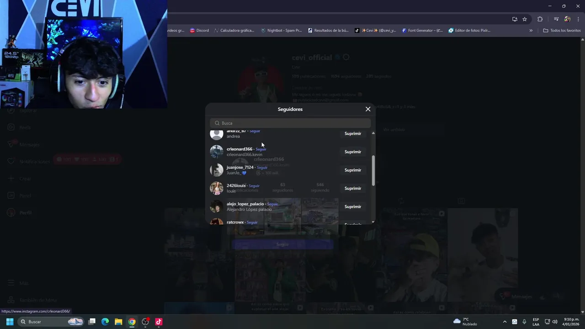Click the ESP LAA language indicator
The height and width of the screenshot is (329, 585).
coord(536,322)
